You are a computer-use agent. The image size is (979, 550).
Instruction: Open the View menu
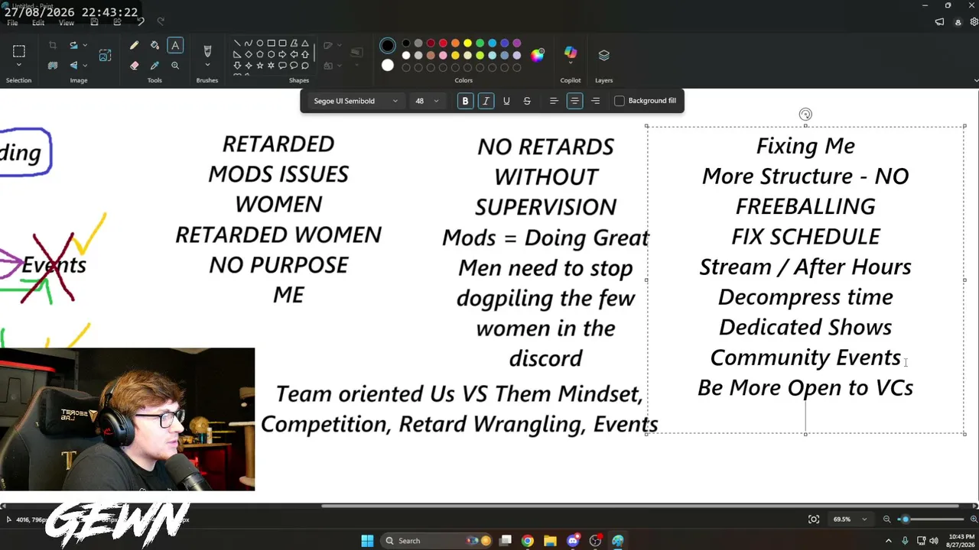coord(67,23)
